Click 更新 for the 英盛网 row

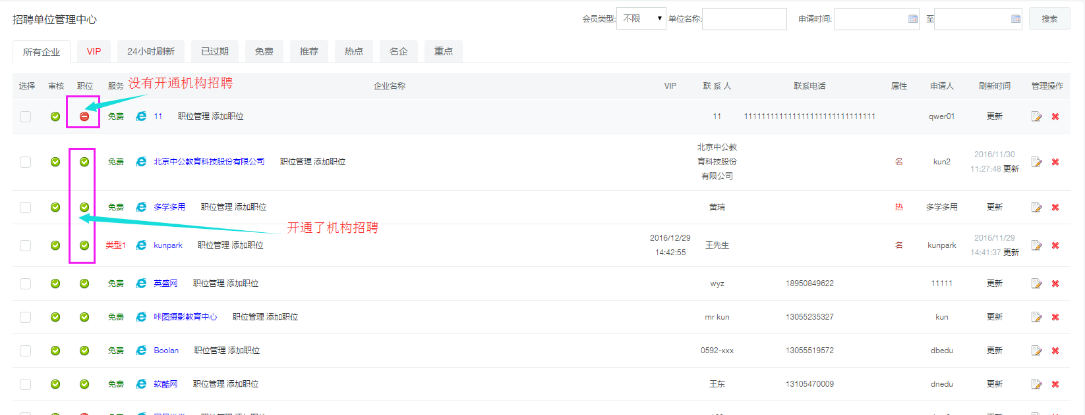pos(994,283)
